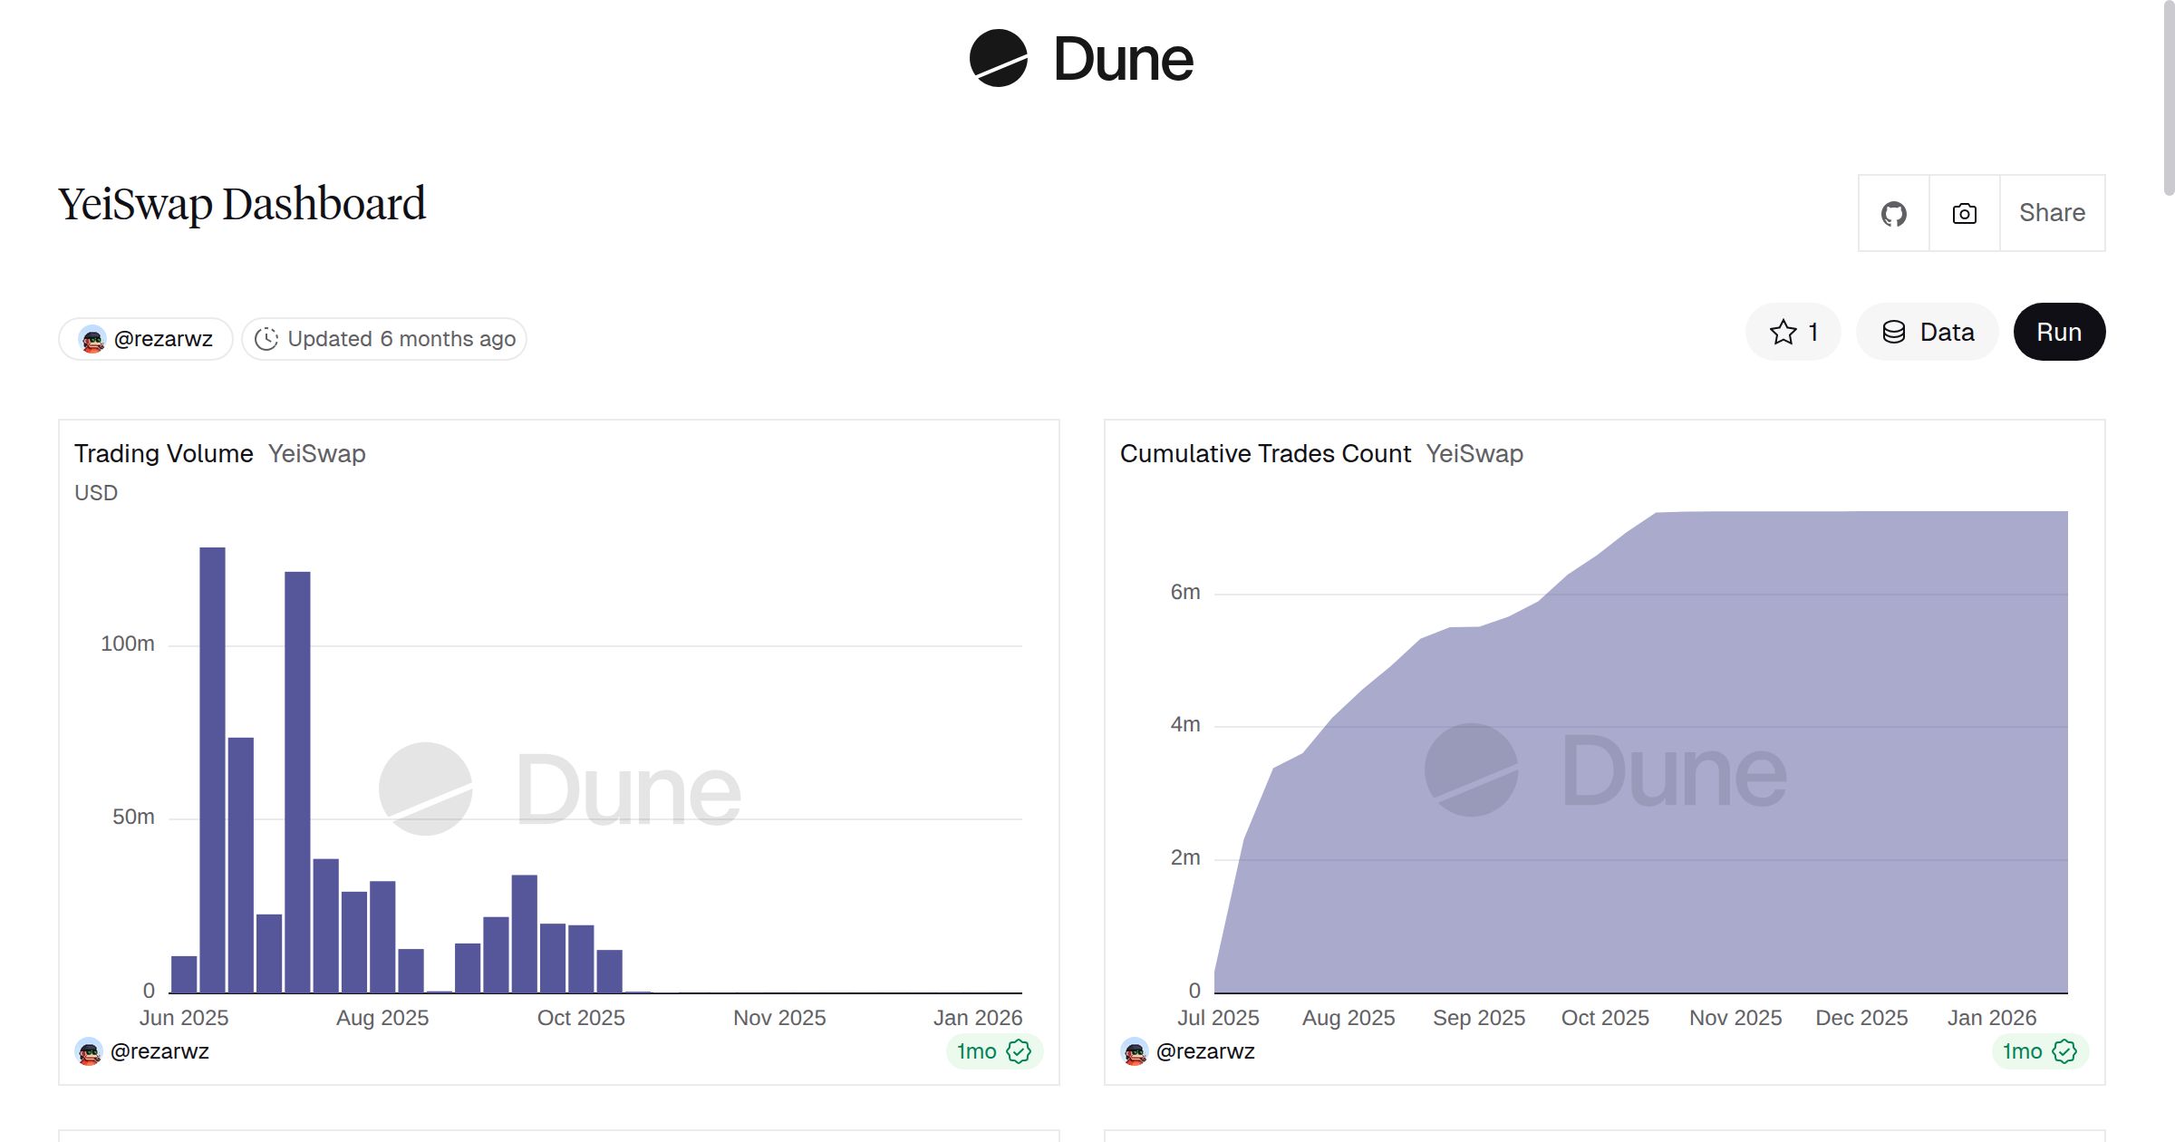Open the Trading Volume chart title
Viewport: 2175px width, 1142px height.
tap(164, 453)
